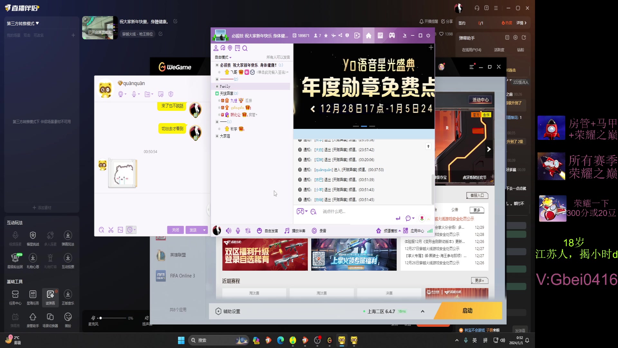Toggle 自由发言 free speech mode

pos(267,231)
